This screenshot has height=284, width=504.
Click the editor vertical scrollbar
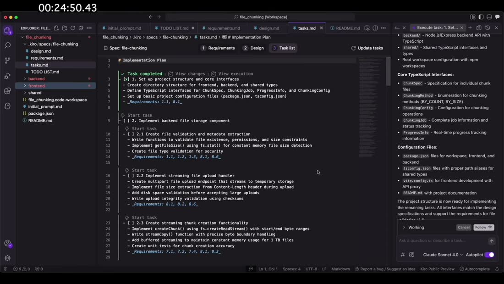(x=388, y=72)
